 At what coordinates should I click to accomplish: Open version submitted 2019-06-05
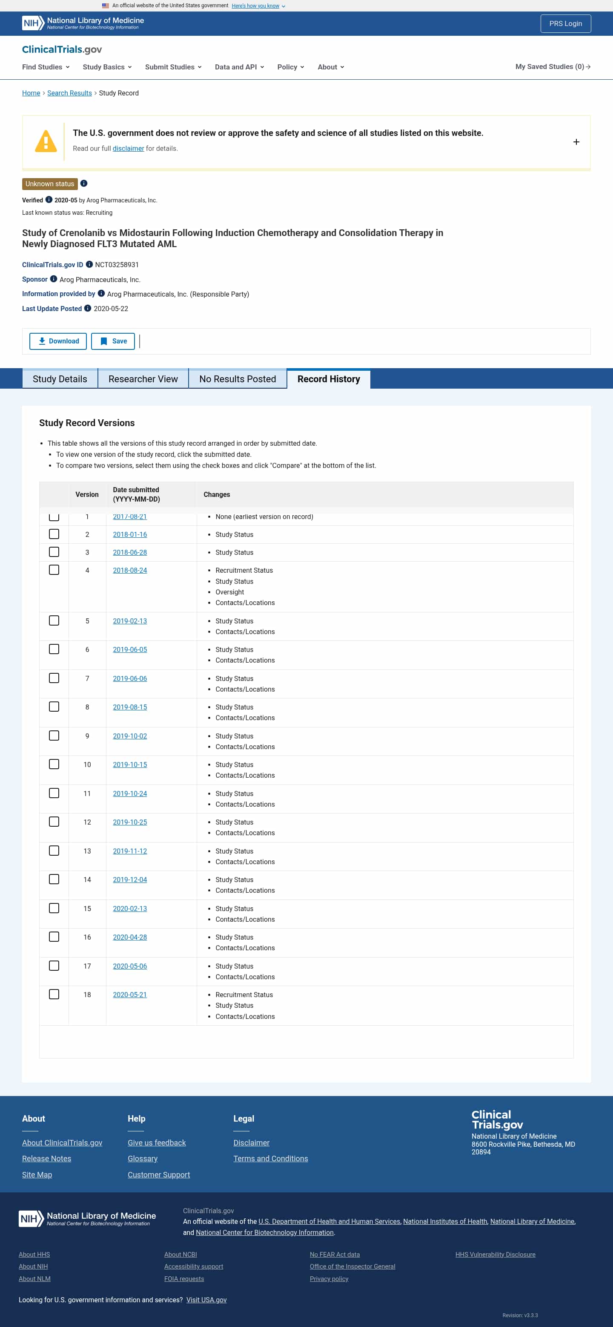coord(130,649)
